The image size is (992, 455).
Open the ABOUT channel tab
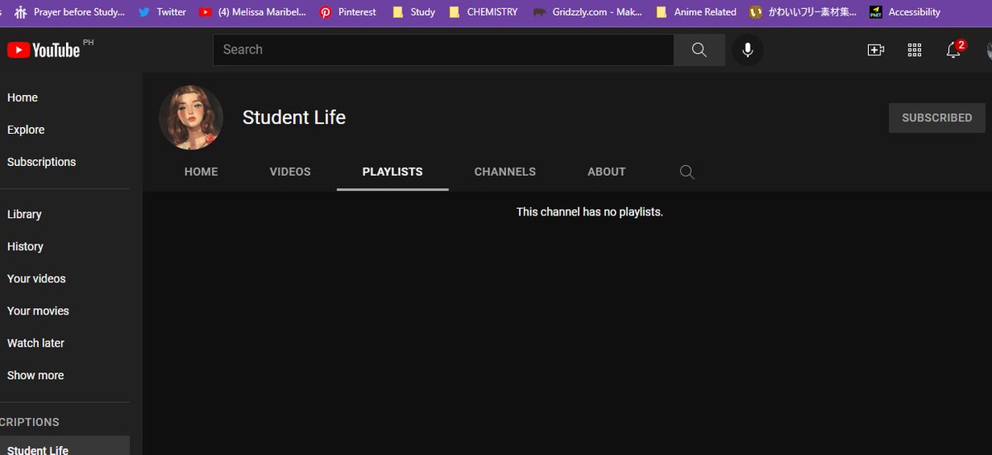[607, 172]
